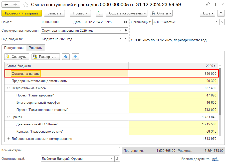
Task: Switch to the Расходы tab
Action: pyautogui.click(x=35, y=48)
